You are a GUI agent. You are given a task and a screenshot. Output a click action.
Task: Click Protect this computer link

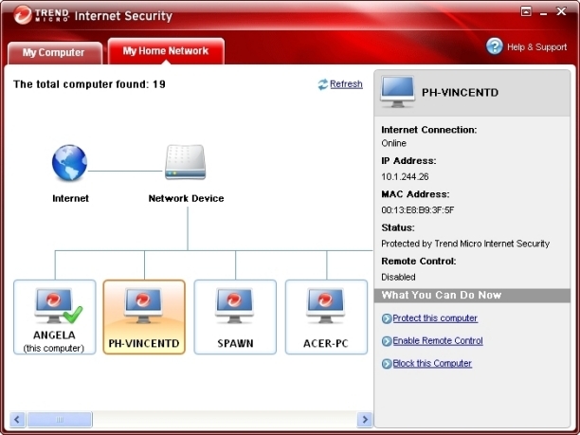435,318
